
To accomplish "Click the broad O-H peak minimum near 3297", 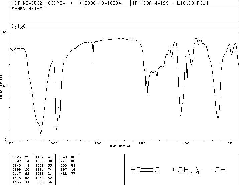I will click(x=41, y=134).
